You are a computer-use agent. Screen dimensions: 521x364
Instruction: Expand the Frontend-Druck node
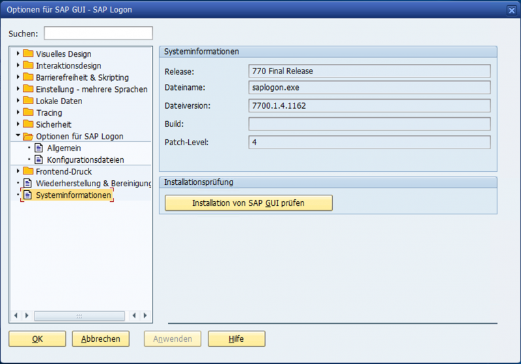pos(18,171)
